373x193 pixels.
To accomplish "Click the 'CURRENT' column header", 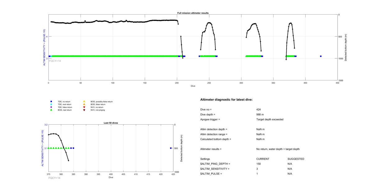I will point(263,159).
